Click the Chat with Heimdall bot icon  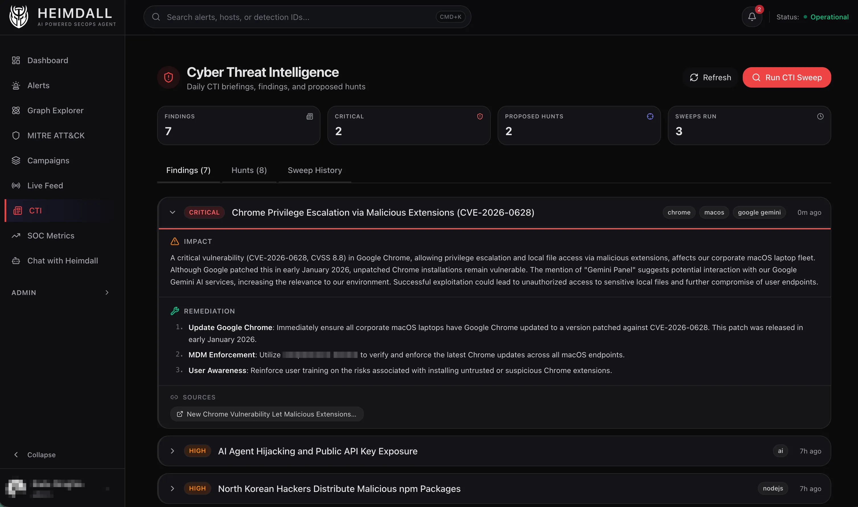click(16, 261)
